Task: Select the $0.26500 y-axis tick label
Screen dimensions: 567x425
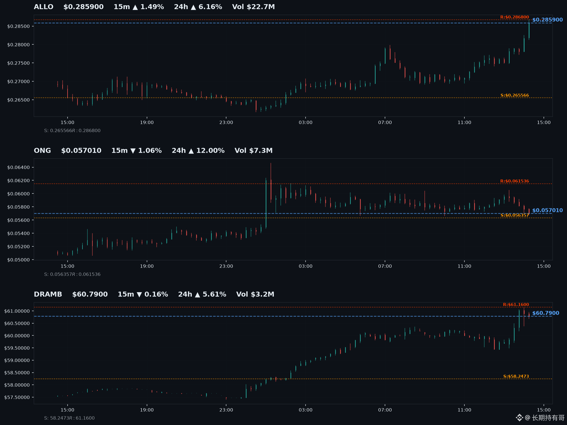Action: click(x=18, y=100)
